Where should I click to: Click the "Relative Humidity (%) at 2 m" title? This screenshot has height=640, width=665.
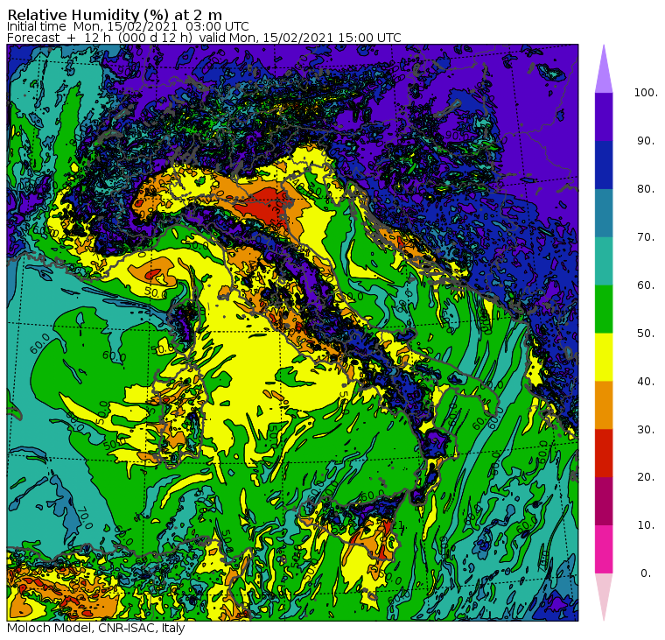pyautogui.click(x=115, y=15)
